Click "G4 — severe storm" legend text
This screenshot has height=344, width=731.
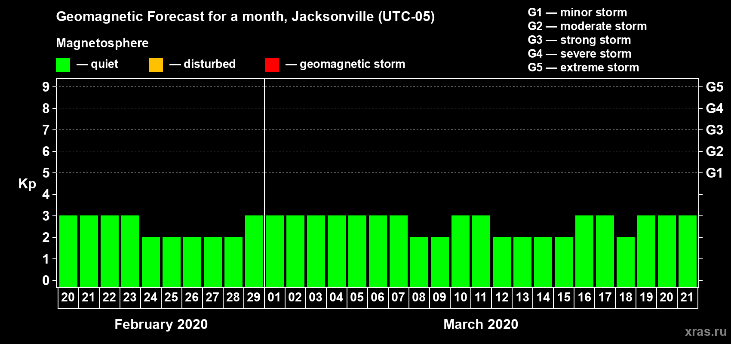(580, 54)
